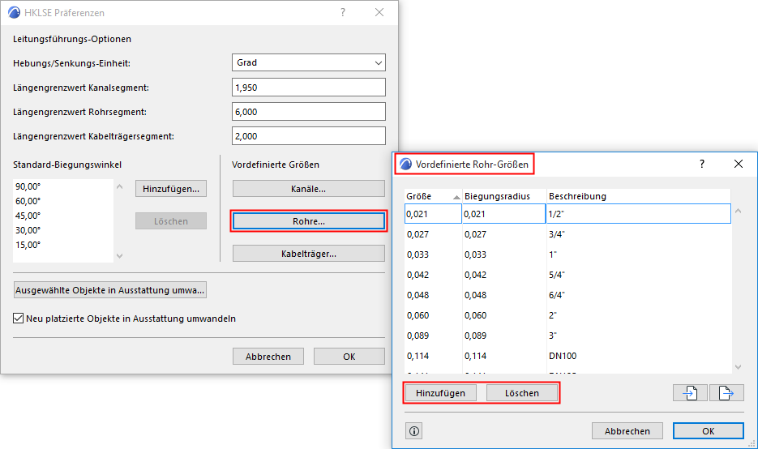Select the Größe cell 0,033
The image size is (758, 449).
433,254
